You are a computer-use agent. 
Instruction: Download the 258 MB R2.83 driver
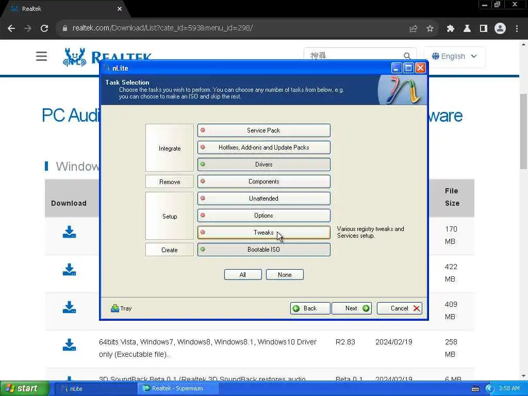point(70,345)
